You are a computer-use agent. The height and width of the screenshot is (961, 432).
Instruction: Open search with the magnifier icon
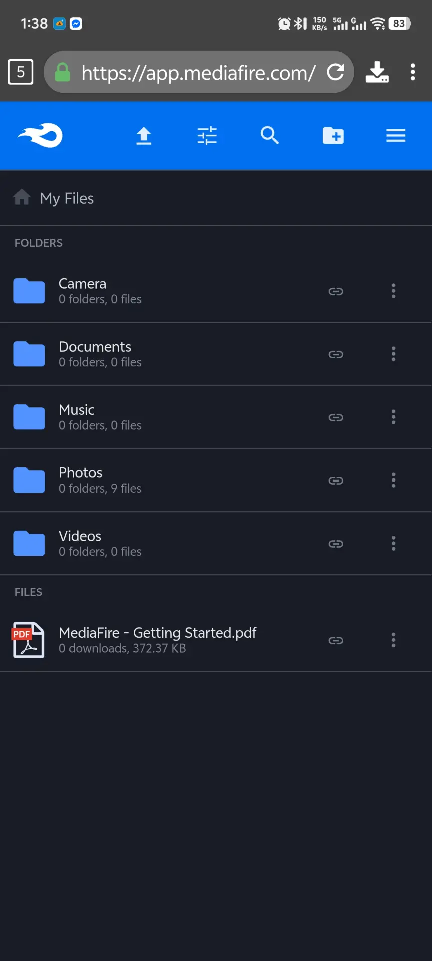[270, 135]
